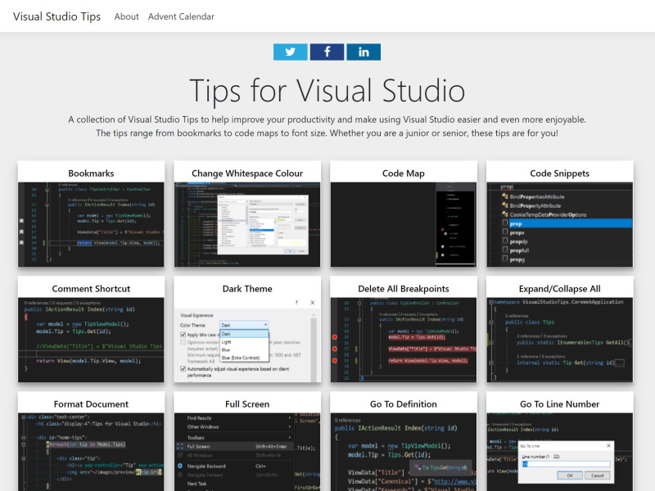Screen dimensions: 655x491
Task: Click the Comment Shortcut card title
Action: point(91,289)
